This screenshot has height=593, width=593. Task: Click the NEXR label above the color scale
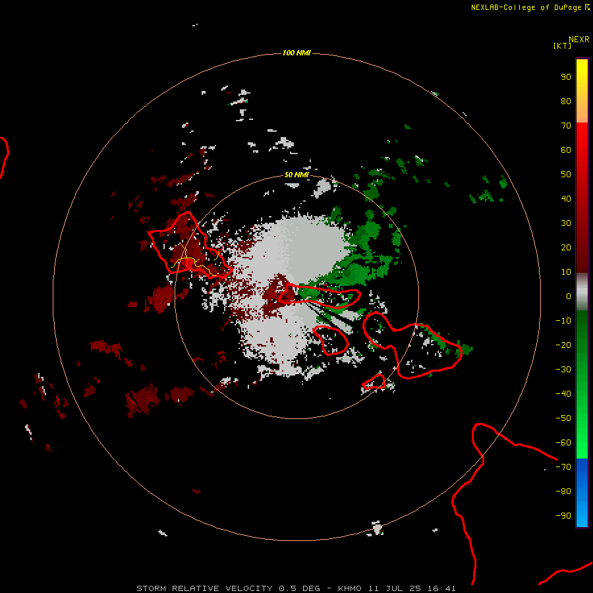click(x=579, y=40)
